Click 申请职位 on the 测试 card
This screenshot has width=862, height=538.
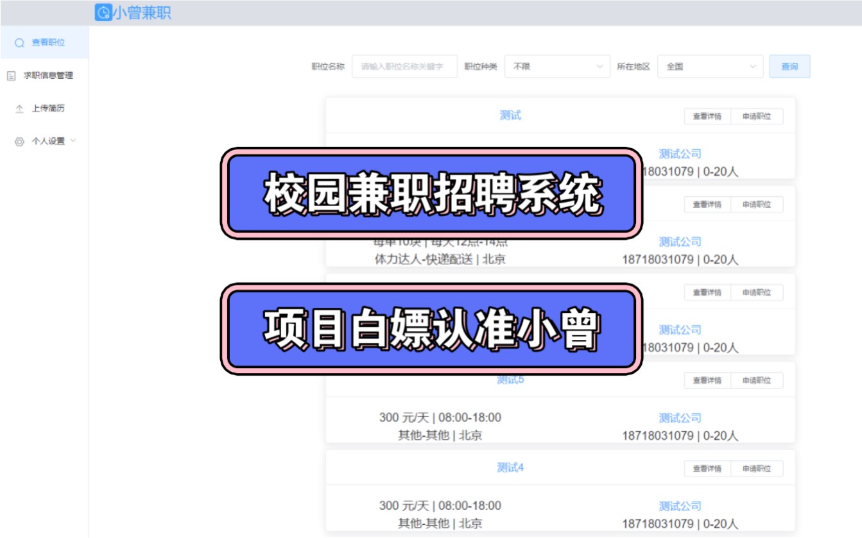pos(757,117)
